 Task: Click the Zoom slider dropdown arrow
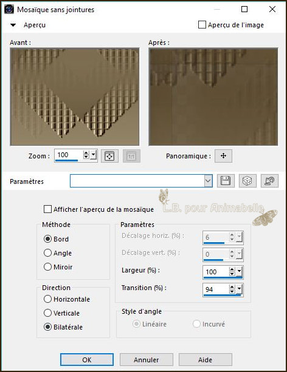94,155
